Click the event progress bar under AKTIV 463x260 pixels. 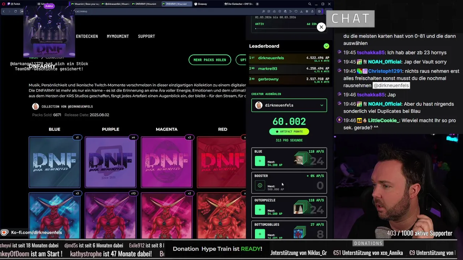(289, 29)
